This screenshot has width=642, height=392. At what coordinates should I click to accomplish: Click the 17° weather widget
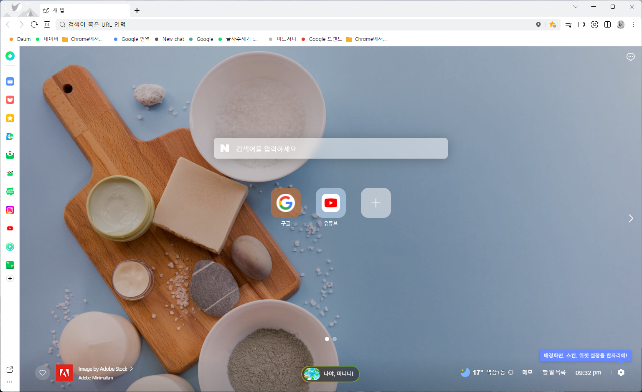[x=472, y=372]
